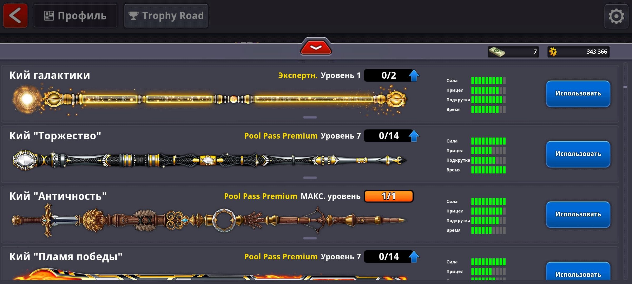This screenshot has height=284, width=632.
Task: Click the gold gear coins icon
Action: (553, 52)
